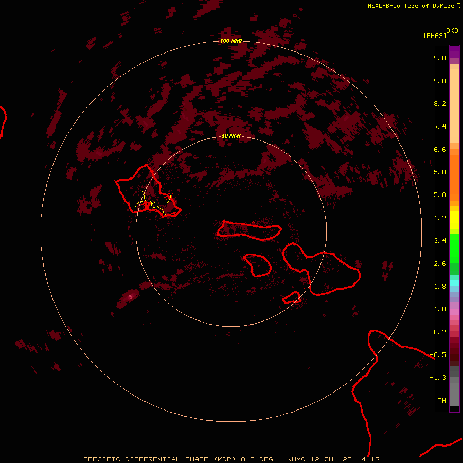463x463 pixels.
Task: Click the Oahu island outline with yellow roads
Action: [x=148, y=191]
